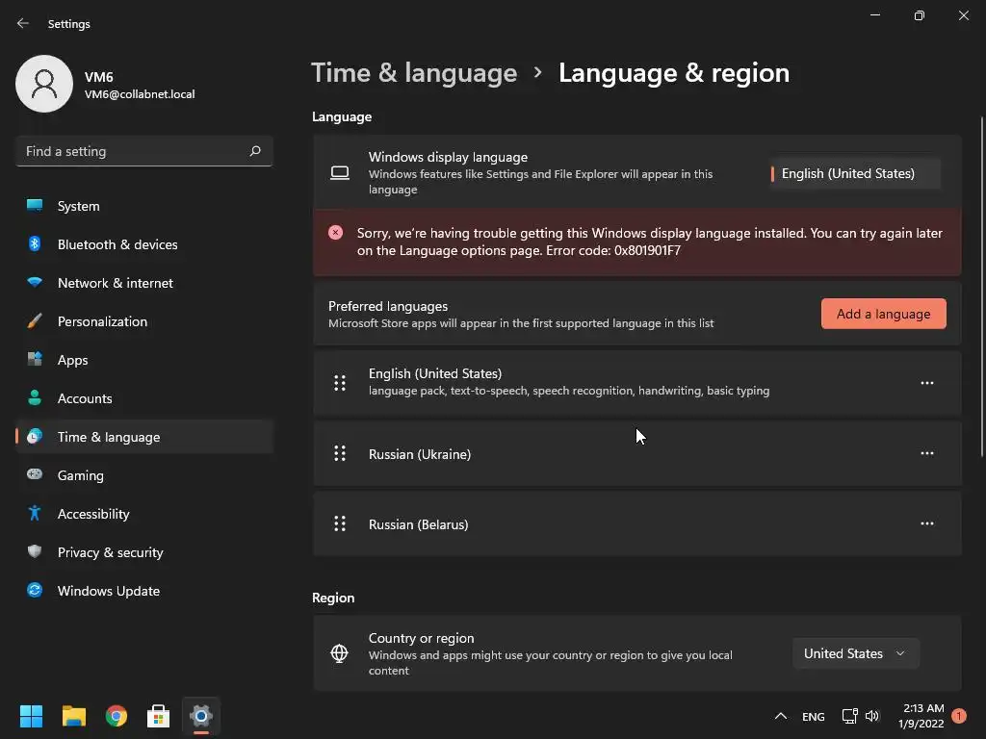This screenshot has height=739, width=986.
Task: Open Microsoft Store from taskbar
Action: (159, 716)
